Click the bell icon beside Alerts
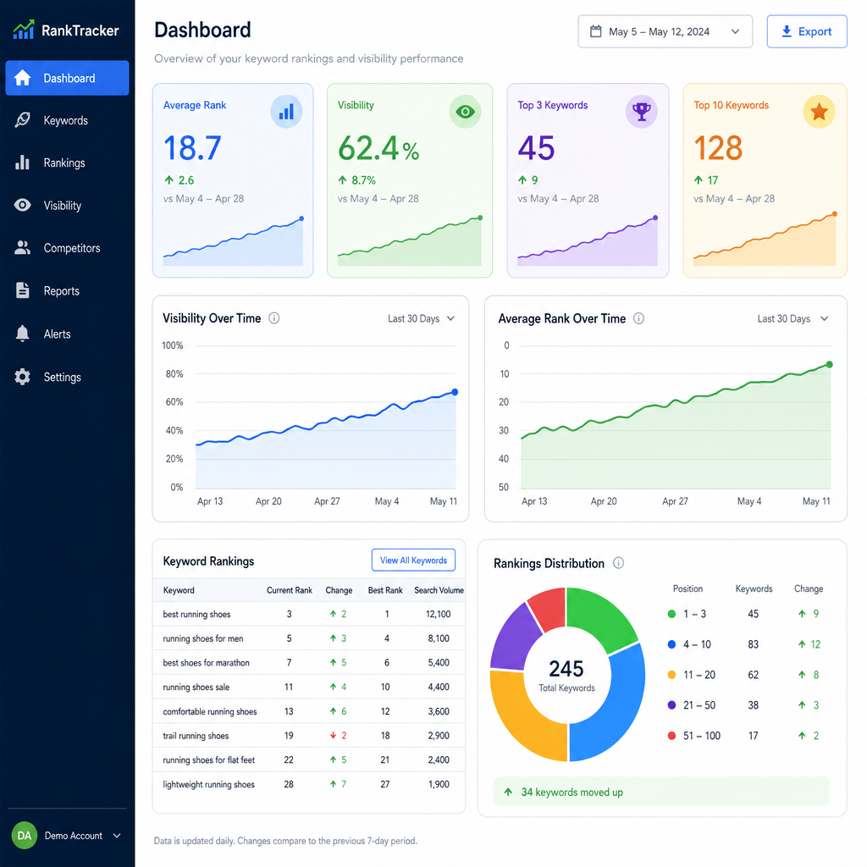This screenshot has height=867, width=867. [x=23, y=334]
